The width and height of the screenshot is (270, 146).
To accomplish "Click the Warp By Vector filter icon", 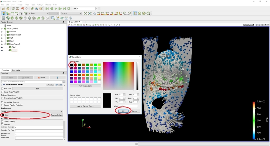I will [x=38, y=18].
